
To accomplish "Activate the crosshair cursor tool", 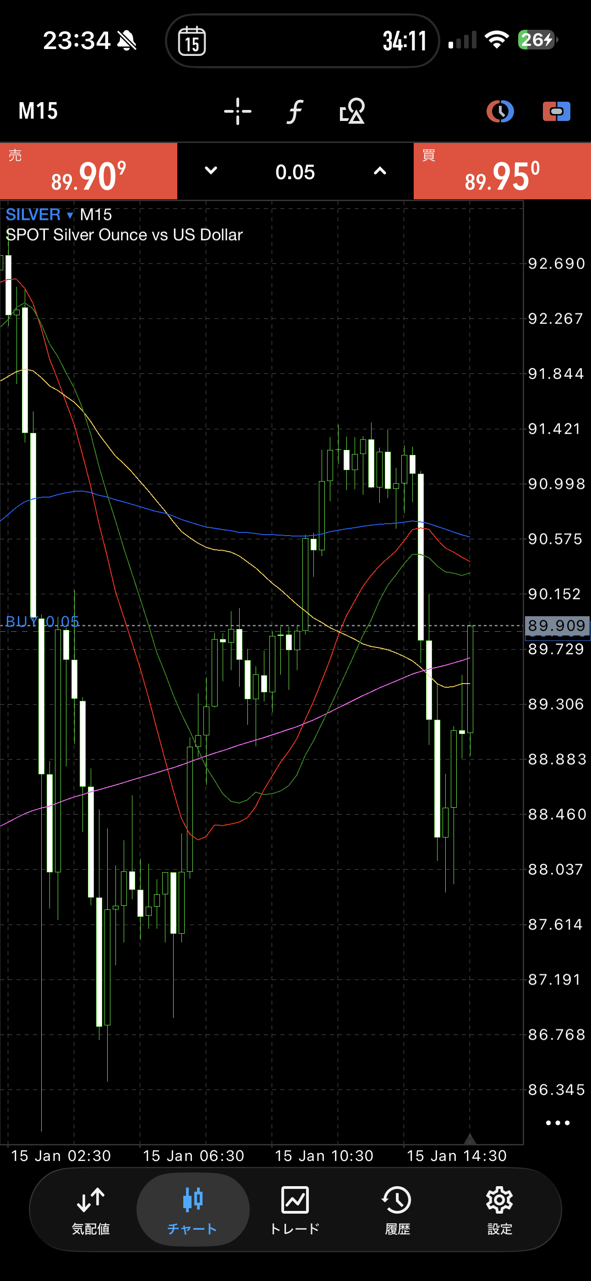I will [237, 111].
